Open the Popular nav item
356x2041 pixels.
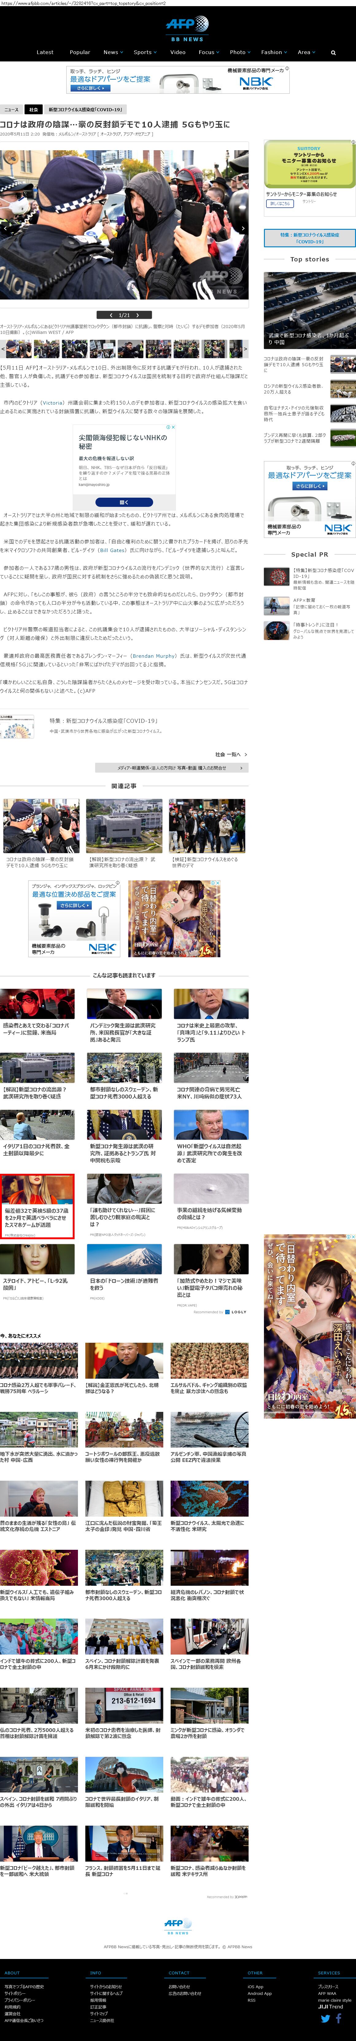(80, 52)
